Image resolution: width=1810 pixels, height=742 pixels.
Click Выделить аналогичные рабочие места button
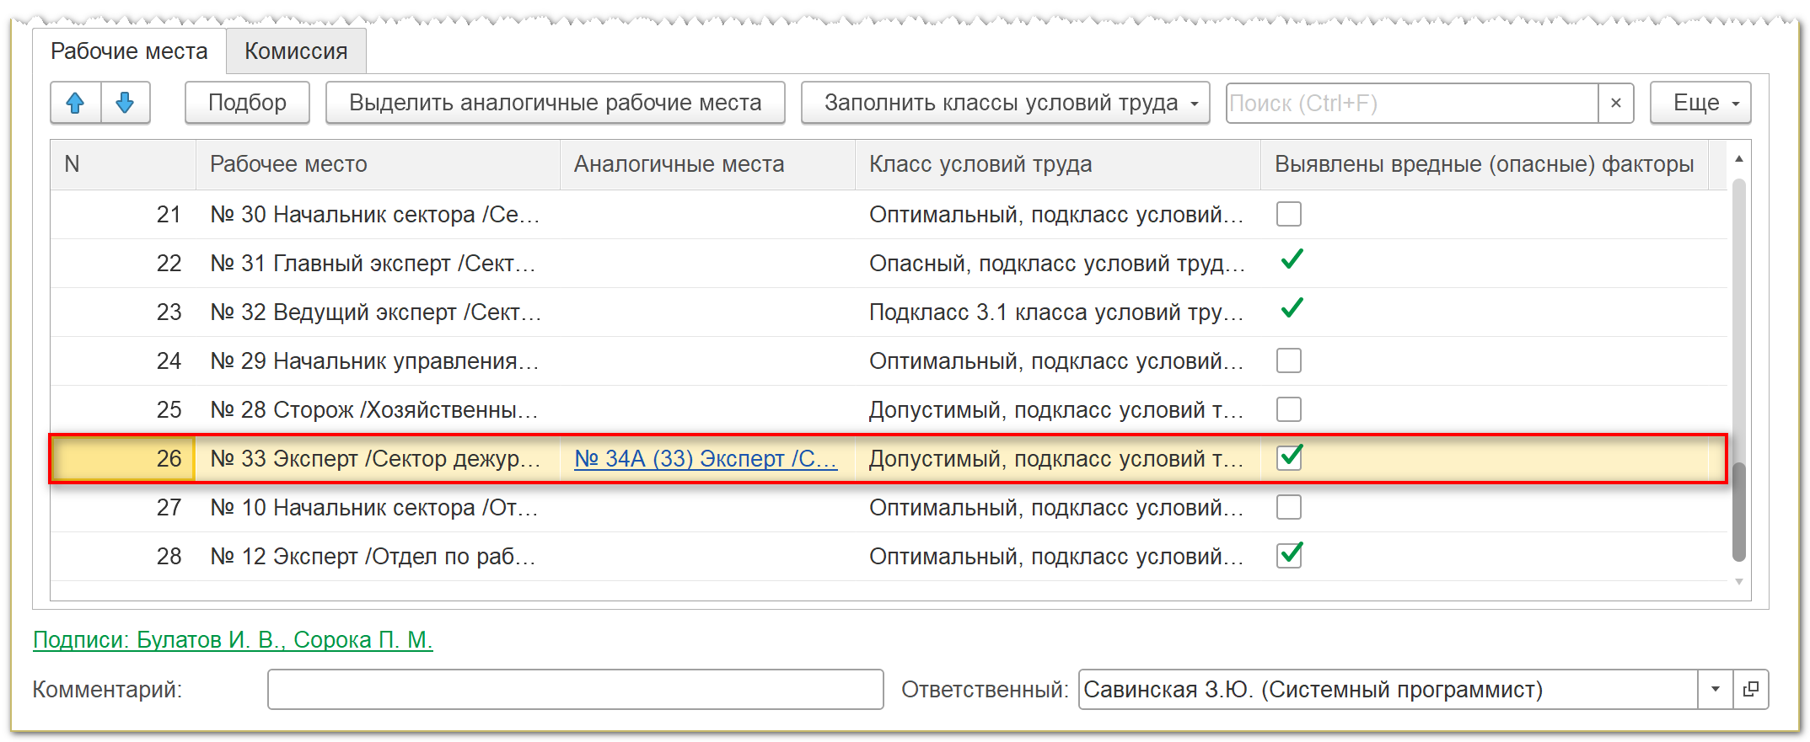point(555,103)
